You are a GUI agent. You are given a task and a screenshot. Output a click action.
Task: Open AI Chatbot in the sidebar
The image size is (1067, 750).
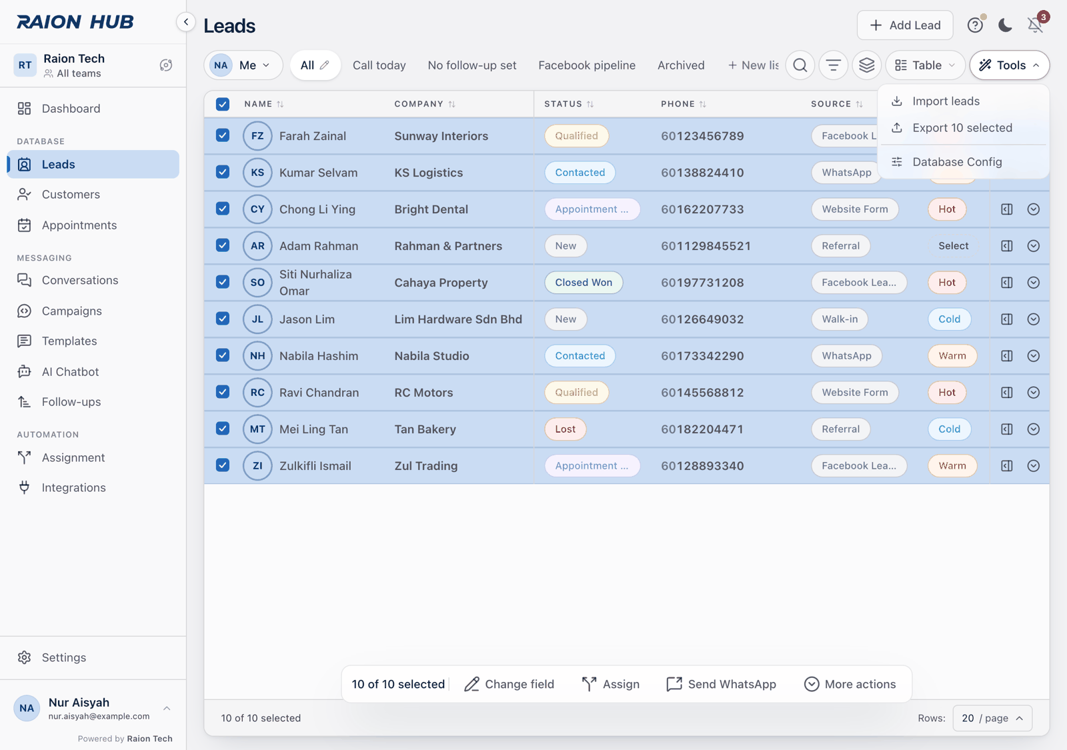point(93,371)
